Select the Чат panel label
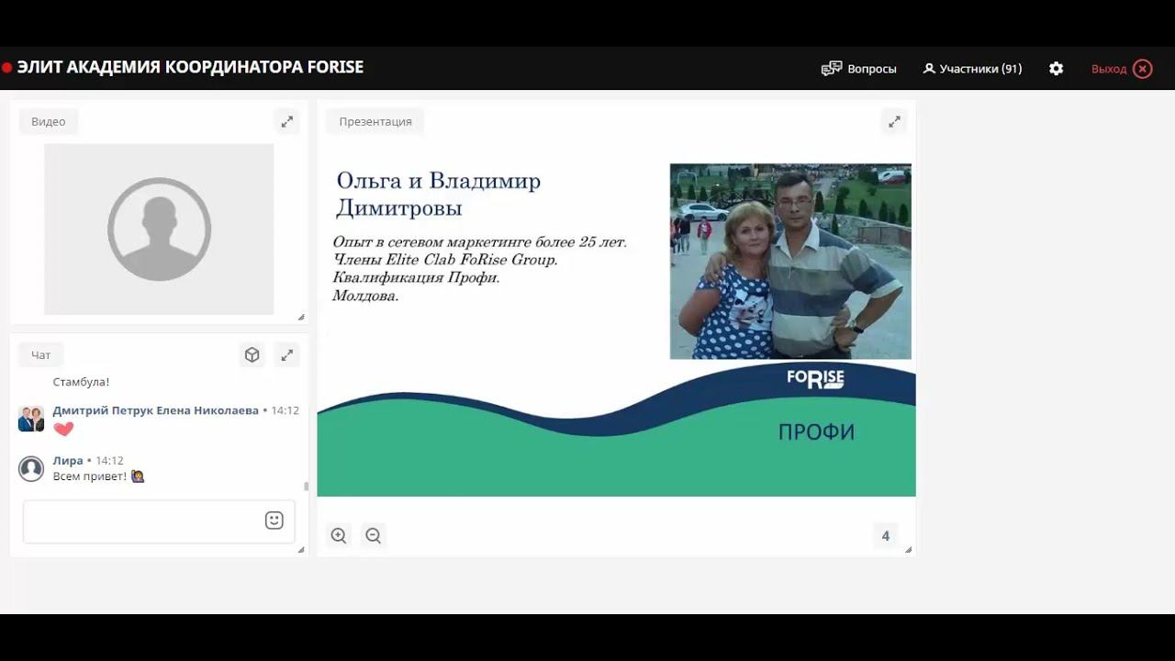Screen dimensions: 1175x661 click(x=41, y=355)
